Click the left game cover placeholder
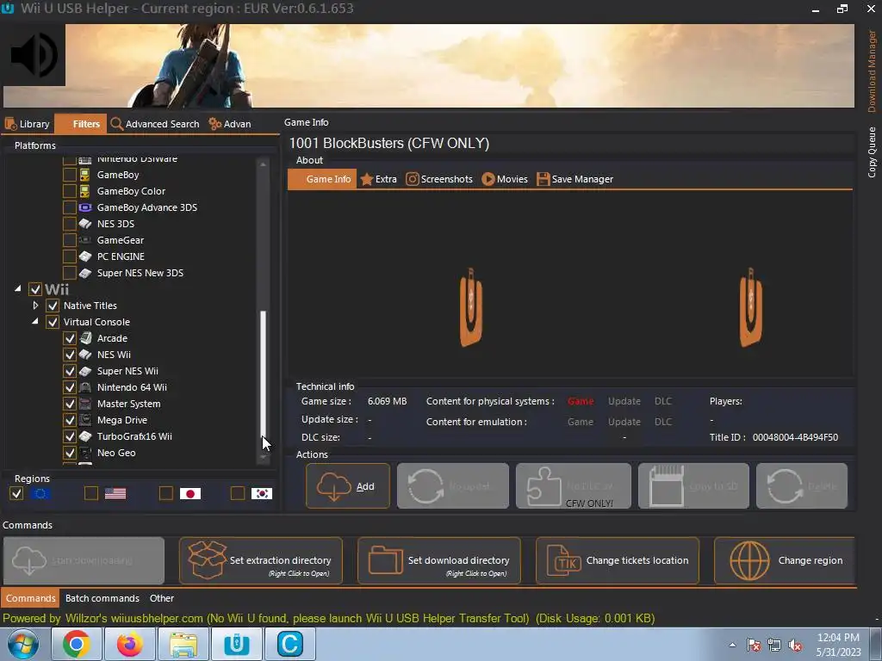This screenshot has width=882, height=661. point(471,307)
